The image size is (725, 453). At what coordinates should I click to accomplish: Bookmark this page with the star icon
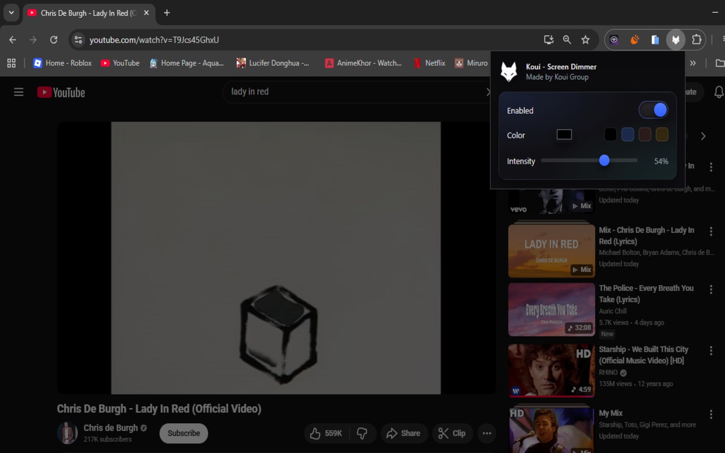[x=586, y=40]
